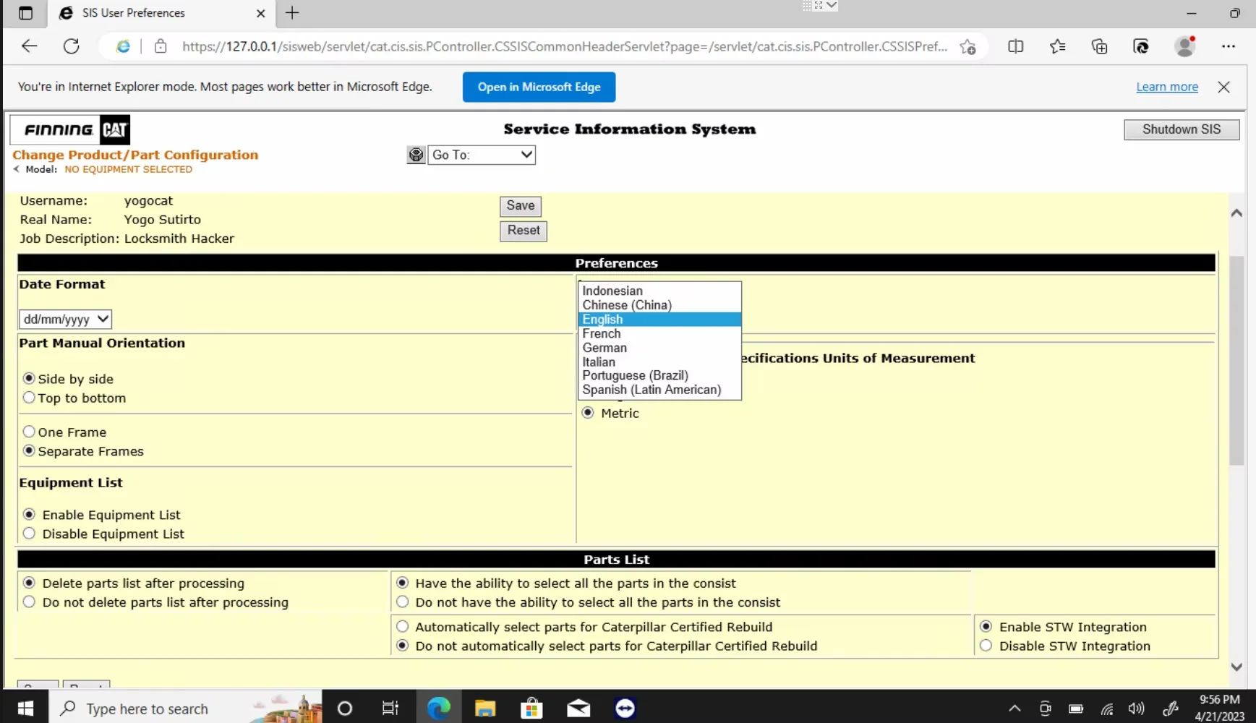Viewport: 1256px width, 723px height.
Task: Open the split screen icon
Action: pyautogui.click(x=1015, y=46)
